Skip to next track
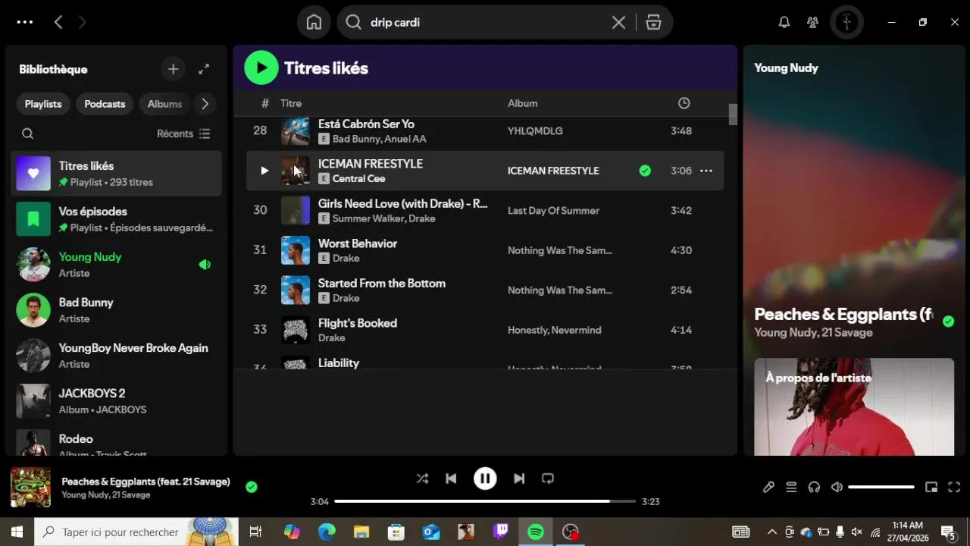970x546 pixels. click(x=519, y=479)
